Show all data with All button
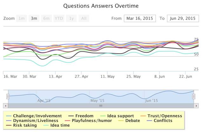This screenshot has width=202, height=134. point(84,18)
